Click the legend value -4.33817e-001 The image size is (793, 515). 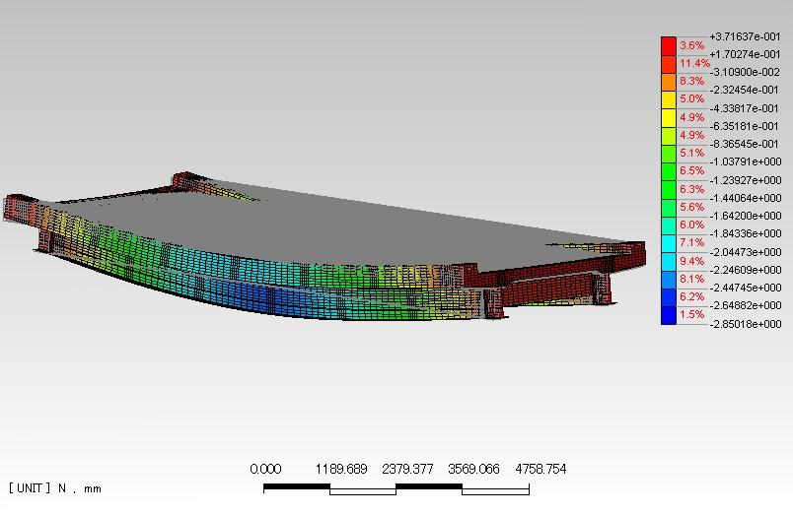pos(745,108)
